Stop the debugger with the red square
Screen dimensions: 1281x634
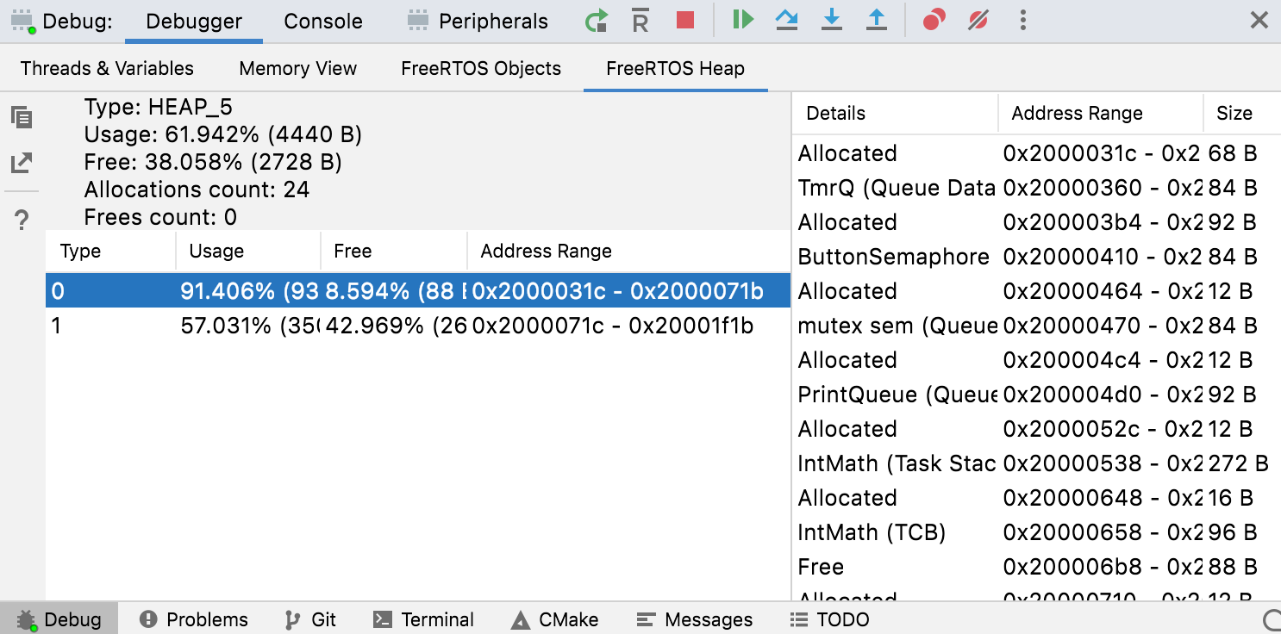684,20
